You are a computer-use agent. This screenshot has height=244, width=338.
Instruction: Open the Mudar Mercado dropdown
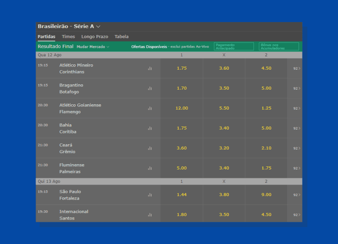pyautogui.click(x=93, y=47)
